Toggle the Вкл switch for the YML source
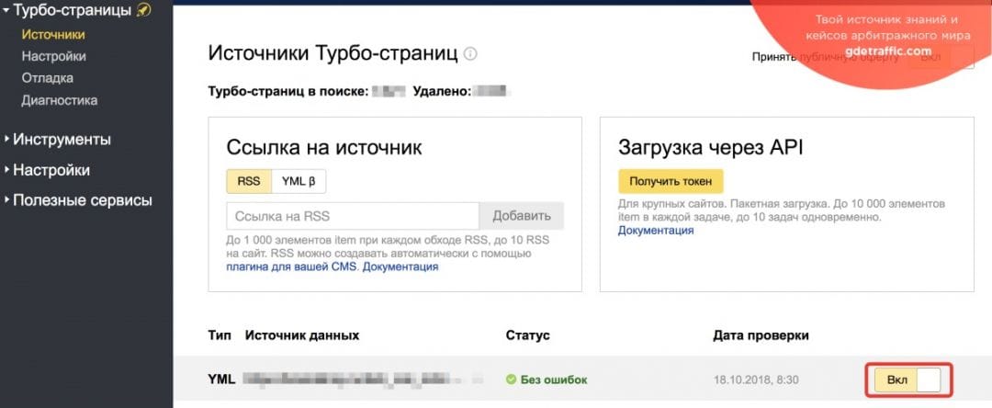992x408 pixels. tap(907, 380)
